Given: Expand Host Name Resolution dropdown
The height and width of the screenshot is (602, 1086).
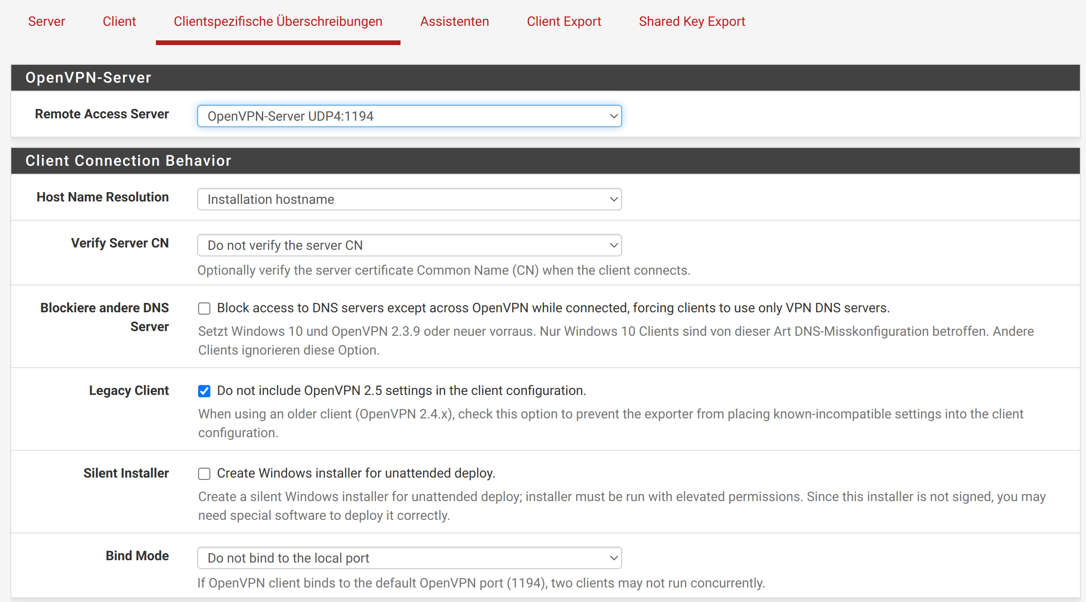Looking at the screenshot, I should (x=408, y=199).
